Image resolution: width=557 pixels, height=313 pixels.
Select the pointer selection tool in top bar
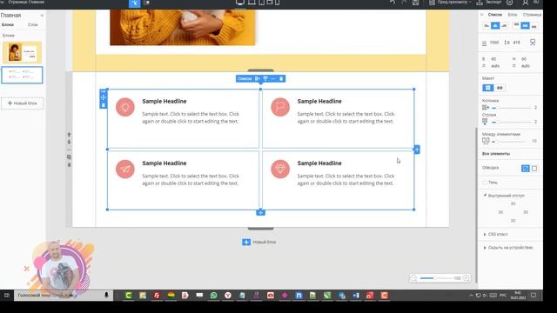pos(135,3)
